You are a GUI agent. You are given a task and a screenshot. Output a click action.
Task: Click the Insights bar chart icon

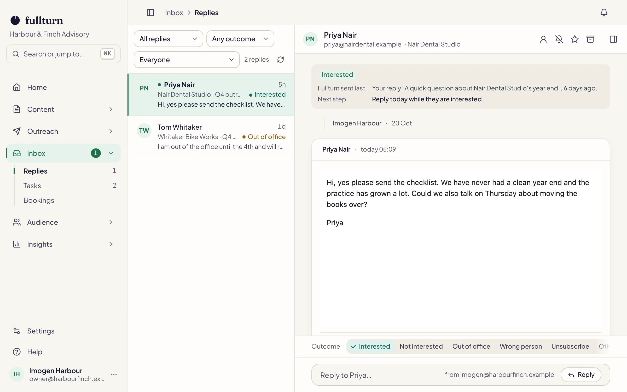(x=17, y=244)
